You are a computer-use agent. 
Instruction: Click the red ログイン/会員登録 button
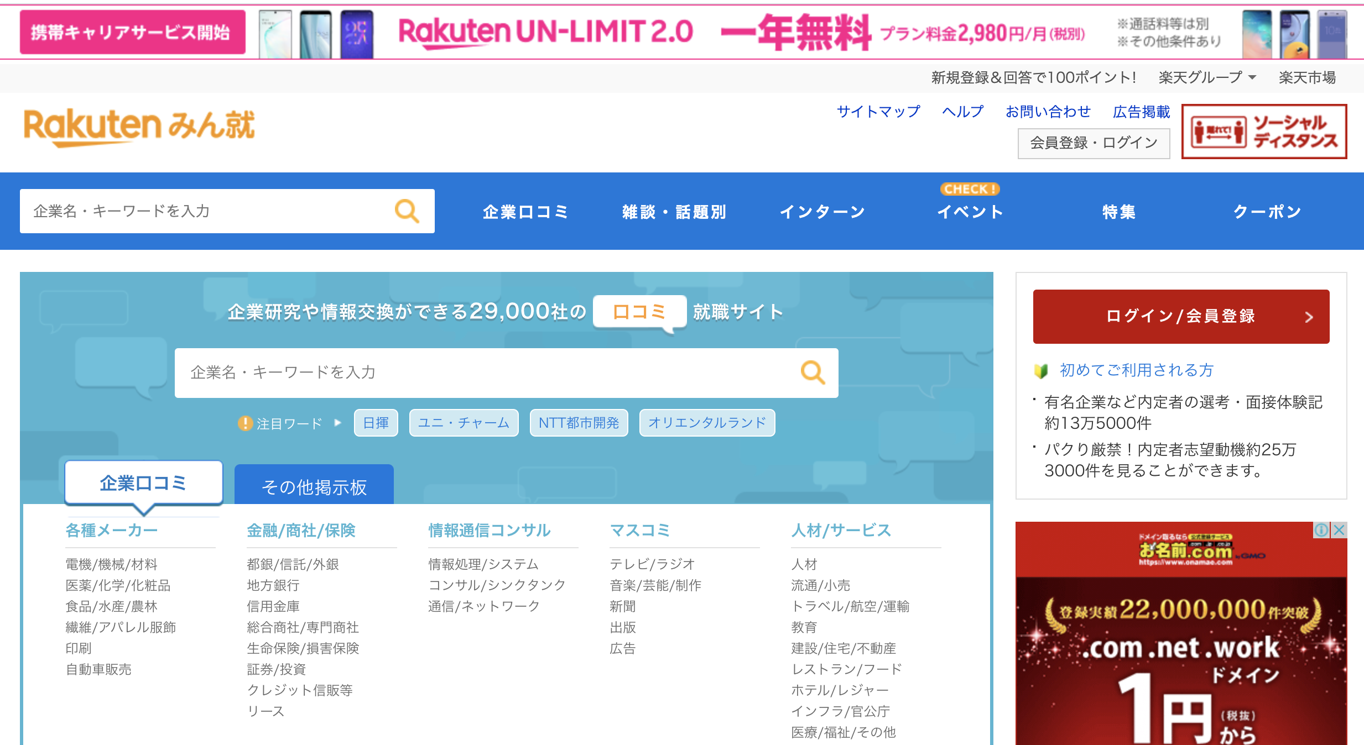pyautogui.click(x=1181, y=316)
